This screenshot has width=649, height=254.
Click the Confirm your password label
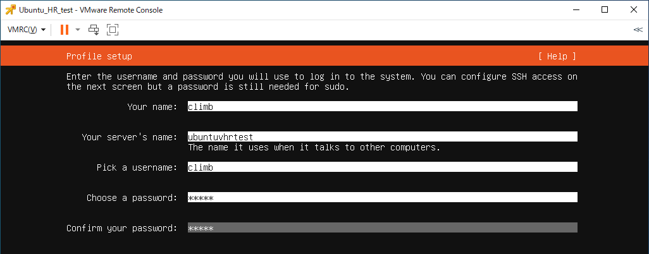point(121,228)
